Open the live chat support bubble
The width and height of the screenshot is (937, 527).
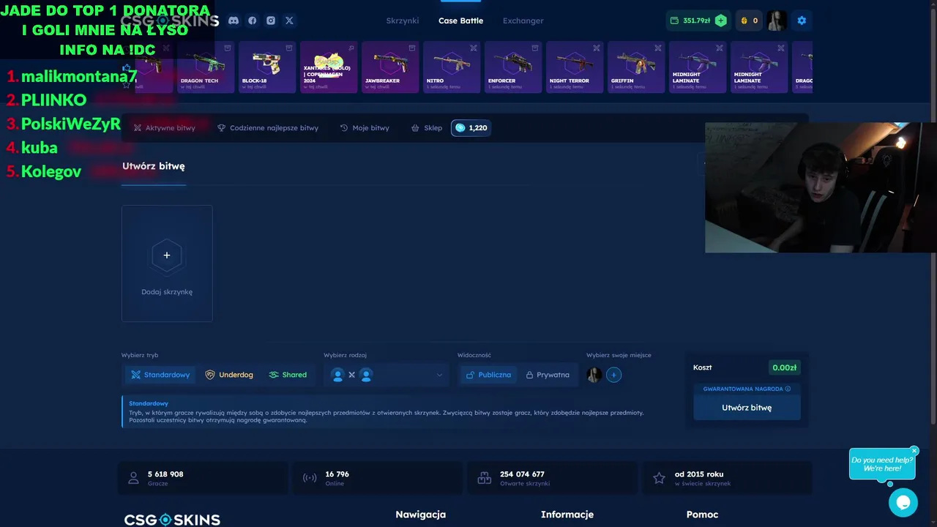point(903,503)
